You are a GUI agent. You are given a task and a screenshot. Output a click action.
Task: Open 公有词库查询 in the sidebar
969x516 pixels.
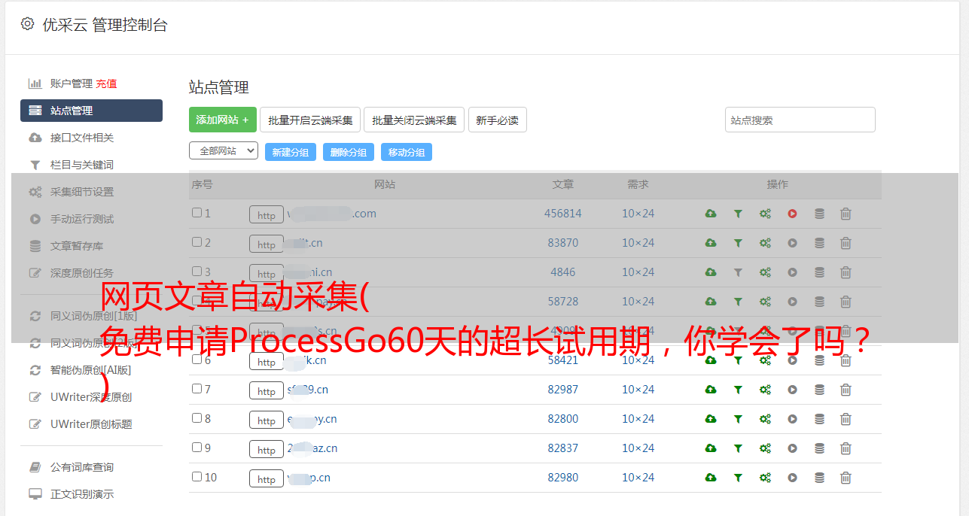[x=82, y=467]
